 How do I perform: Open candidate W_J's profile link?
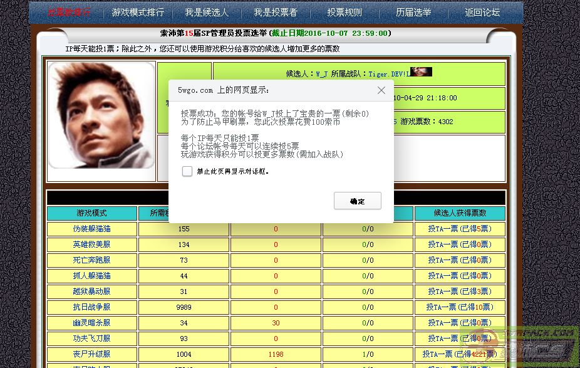click(x=322, y=73)
